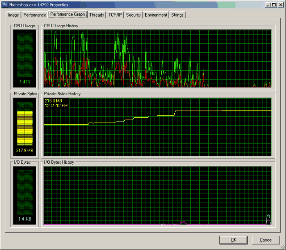Open the Security tab
The height and width of the screenshot is (250, 286).
[x=133, y=15]
